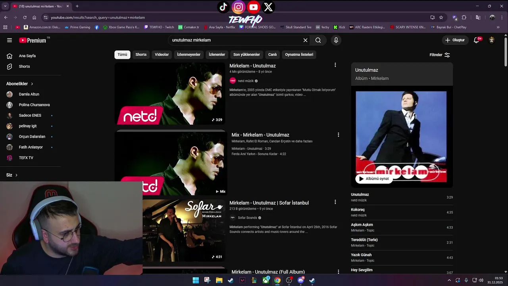The height and width of the screenshot is (286, 508).
Task: Filter results by Canlı chip
Action: coord(272,54)
